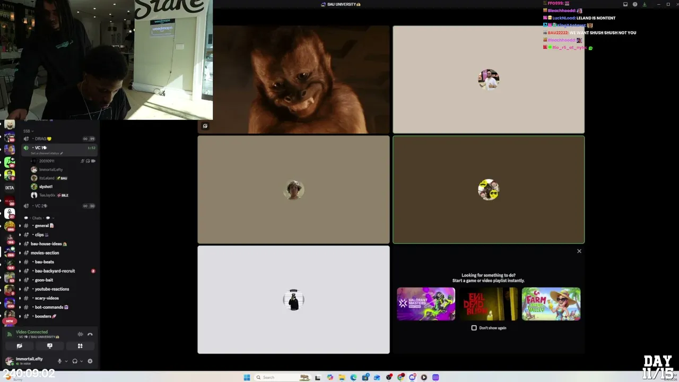Image resolution: width=679 pixels, height=382 pixels.
Task: Open Google Chrome from taskbar
Action: (401, 377)
